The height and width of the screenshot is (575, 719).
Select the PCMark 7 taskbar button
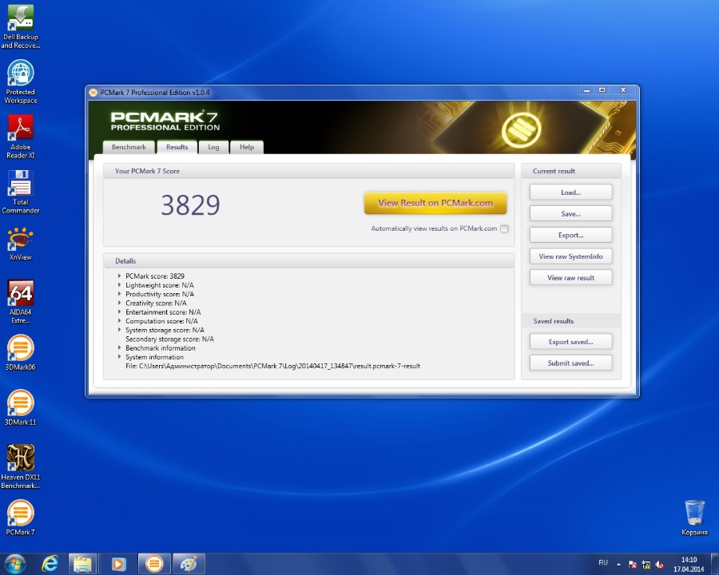(154, 564)
